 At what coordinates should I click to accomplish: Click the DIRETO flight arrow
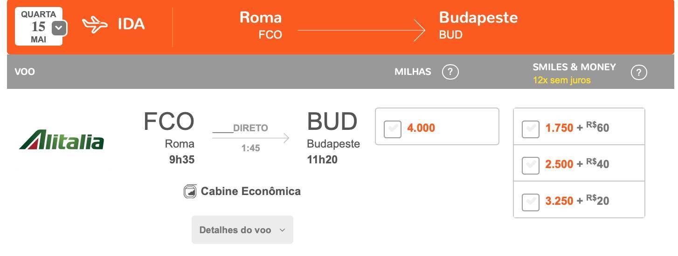click(x=250, y=138)
